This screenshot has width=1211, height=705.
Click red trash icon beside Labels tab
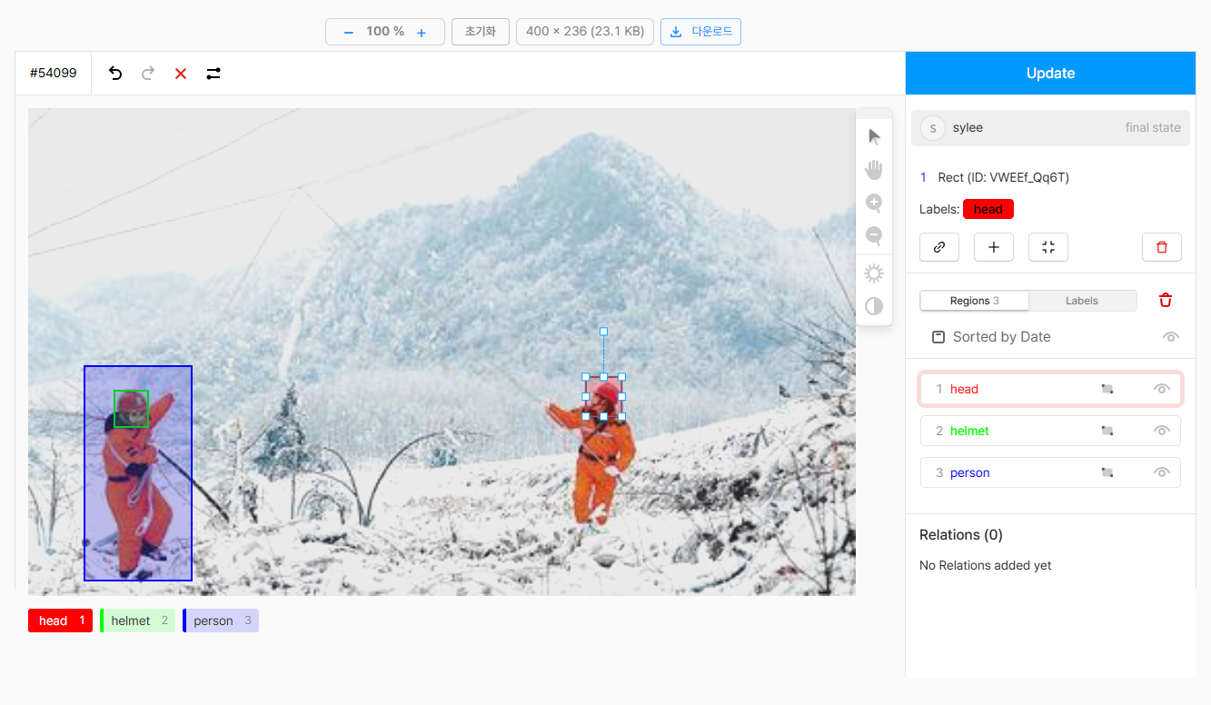[x=1166, y=301]
